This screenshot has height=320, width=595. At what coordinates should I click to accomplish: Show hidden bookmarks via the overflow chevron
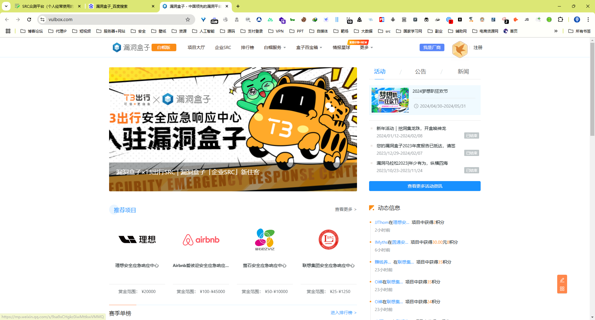tap(556, 31)
